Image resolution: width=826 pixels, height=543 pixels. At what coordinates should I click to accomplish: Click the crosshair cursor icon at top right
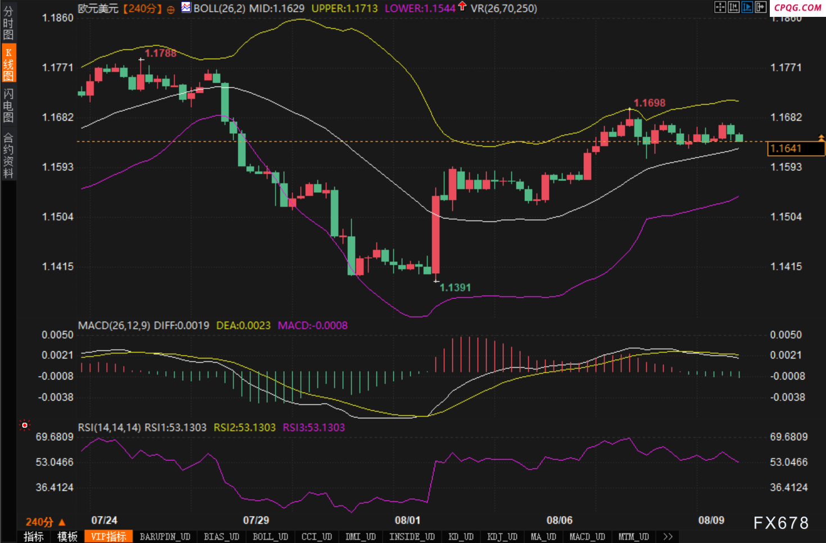pyautogui.click(x=720, y=7)
